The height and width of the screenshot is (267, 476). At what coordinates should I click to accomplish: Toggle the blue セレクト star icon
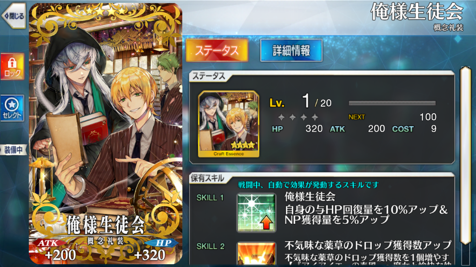pos(12,108)
